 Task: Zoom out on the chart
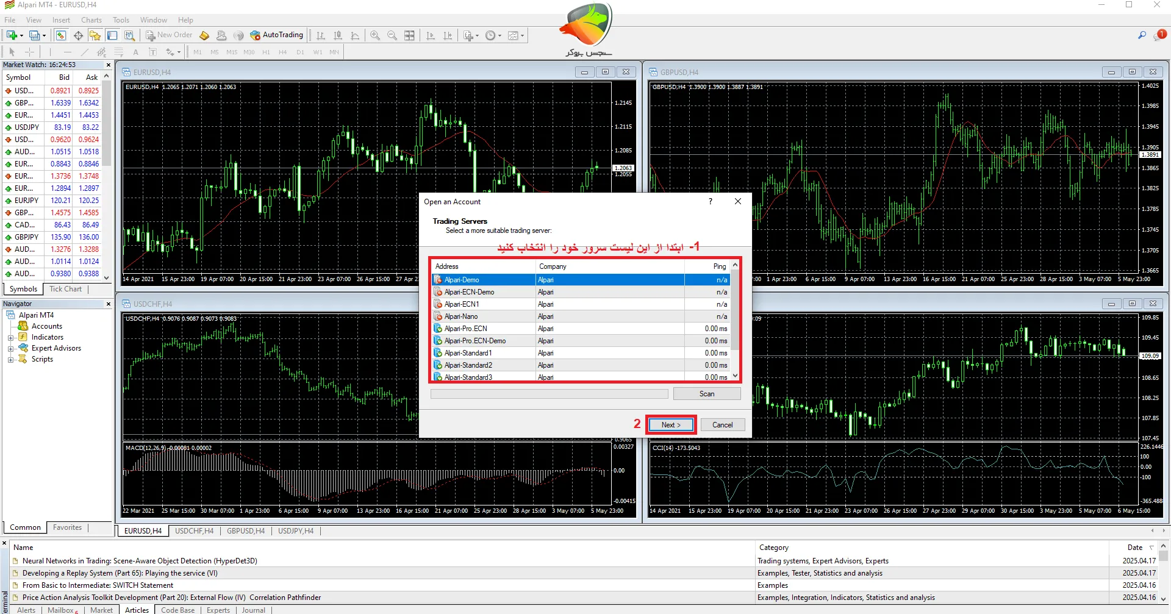(x=392, y=35)
